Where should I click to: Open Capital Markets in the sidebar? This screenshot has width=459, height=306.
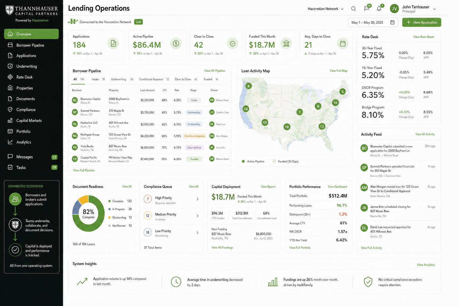point(31,120)
